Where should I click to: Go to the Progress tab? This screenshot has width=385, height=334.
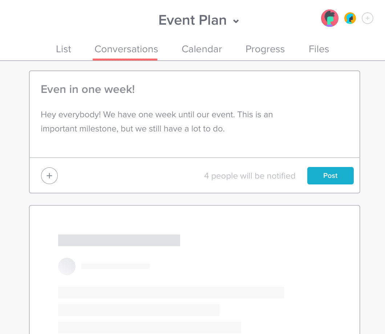pos(265,49)
